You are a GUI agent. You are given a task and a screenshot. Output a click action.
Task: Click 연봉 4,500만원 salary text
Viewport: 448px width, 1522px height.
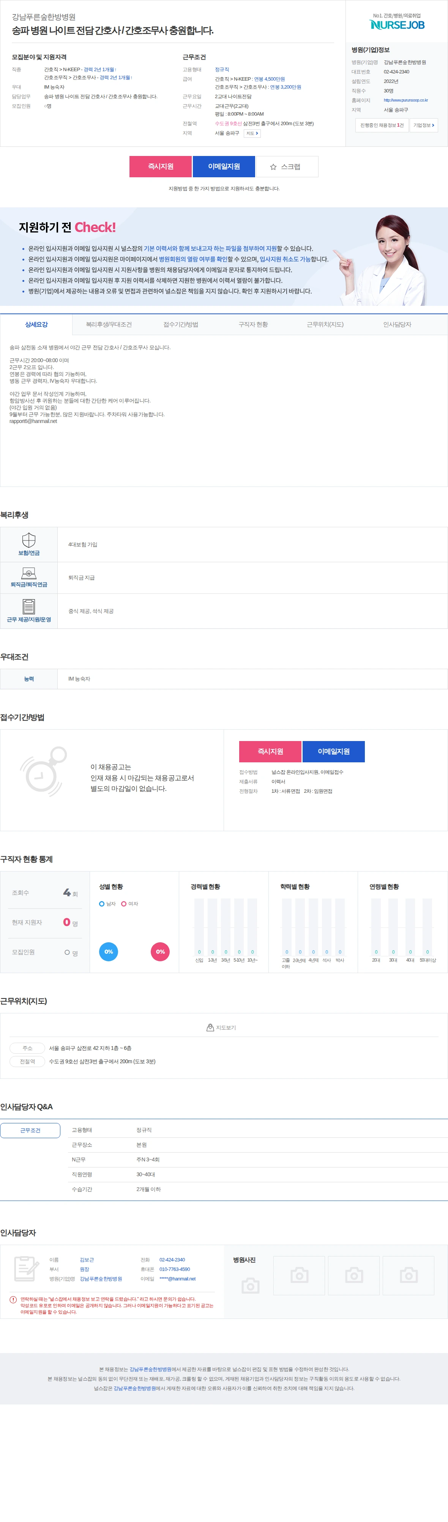270,79
